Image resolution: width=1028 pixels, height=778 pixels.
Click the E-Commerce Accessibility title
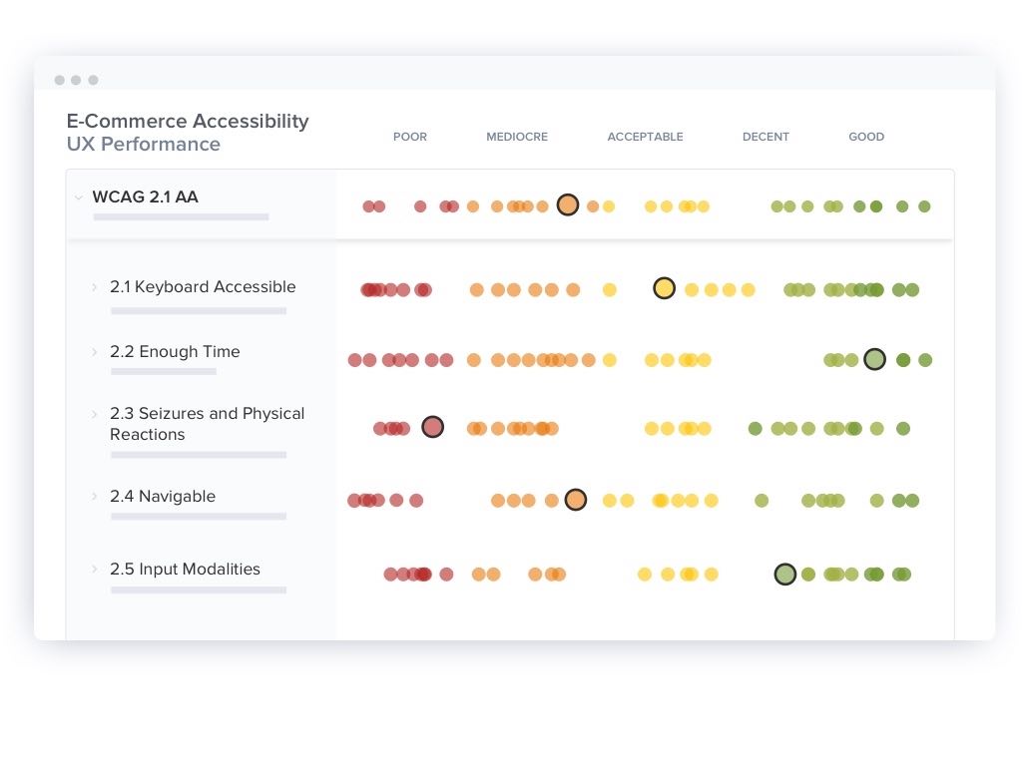pyautogui.click(x=188, y=122)
